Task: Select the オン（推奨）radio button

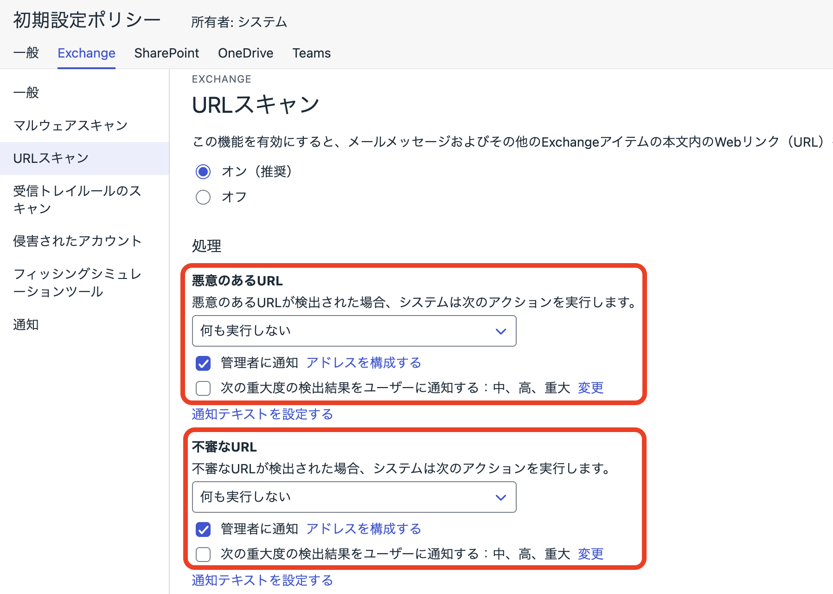Action: point(203,172)
